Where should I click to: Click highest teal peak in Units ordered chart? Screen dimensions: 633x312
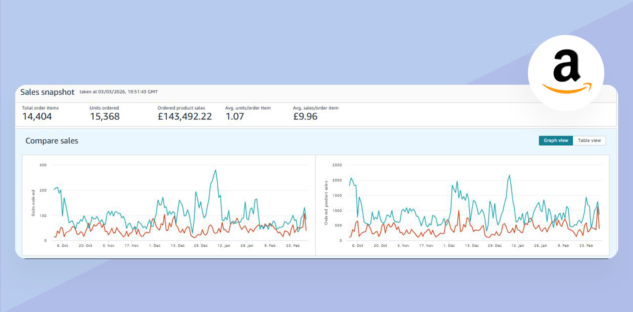tap(216, 170)
